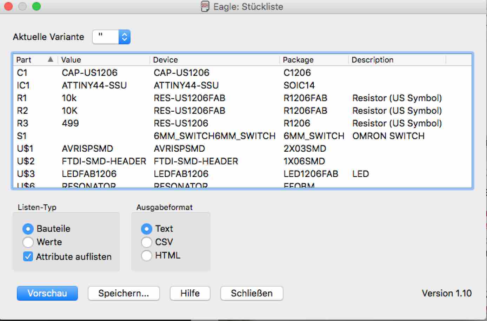This screenshot has width=487, height=321.
Task: Click the Schließen button
Action: [x=252, y=293]
